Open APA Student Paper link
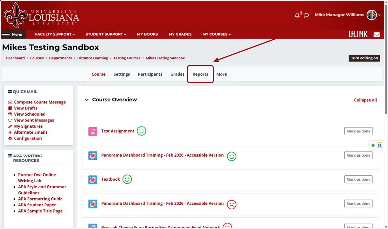 pyautogui.click(x=37, y=205)
